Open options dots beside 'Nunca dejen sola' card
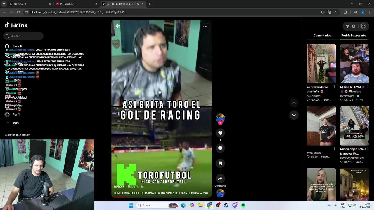This screenshot has width=374, height=210. [368, 149]
